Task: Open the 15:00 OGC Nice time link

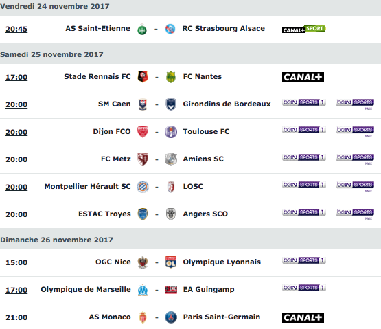Action: [16, 263]
